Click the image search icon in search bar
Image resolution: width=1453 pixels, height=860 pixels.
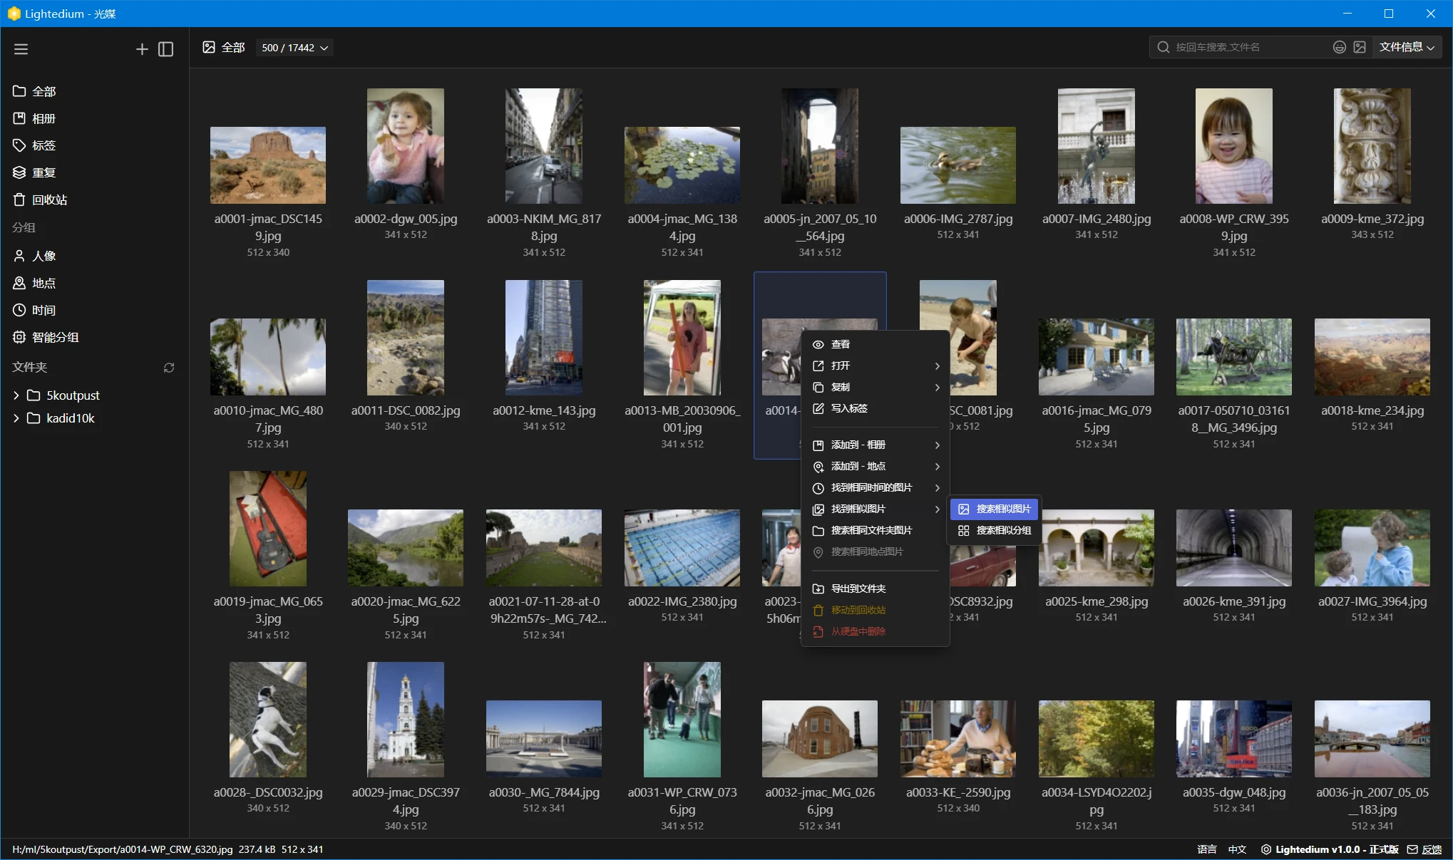(x=1360, y=47)
